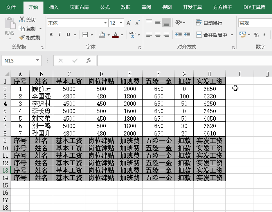Open alignment group dialog launcher
The image size is (272, 212).
[x=233, y=48]
